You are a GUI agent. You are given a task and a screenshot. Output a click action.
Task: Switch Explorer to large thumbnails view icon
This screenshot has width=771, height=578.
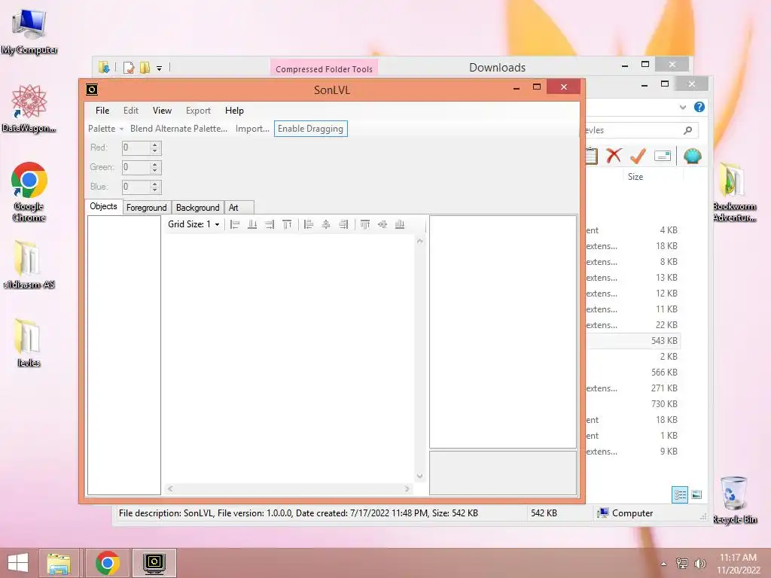696,495
